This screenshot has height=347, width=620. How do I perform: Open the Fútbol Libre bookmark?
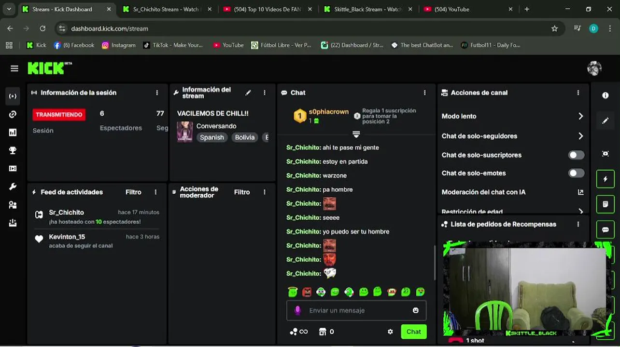pos(281,45)
